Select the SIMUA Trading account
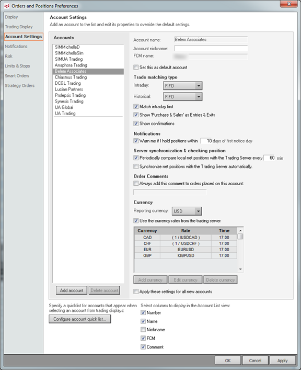This screenshot has height=370, width=301. [x=88, y=59]
